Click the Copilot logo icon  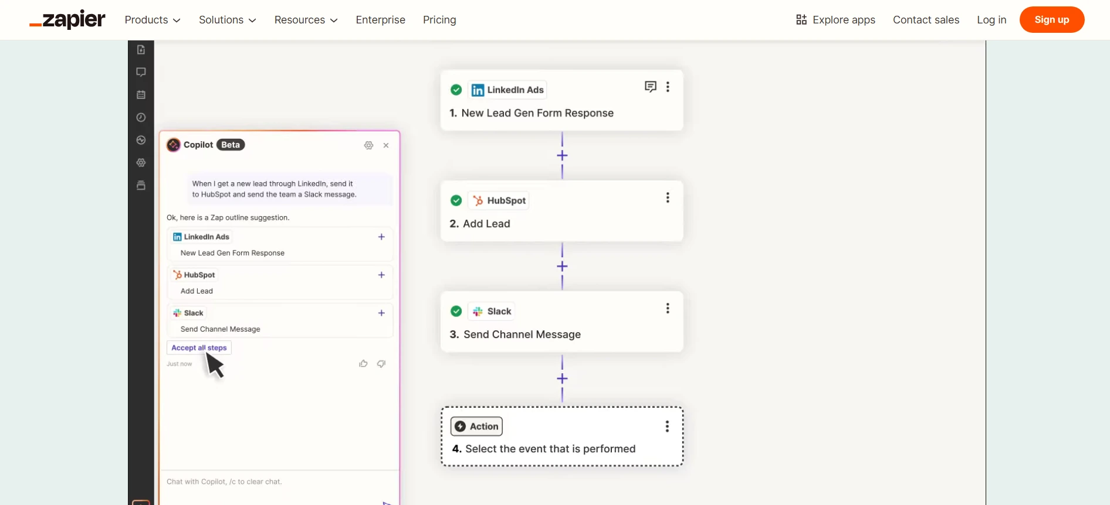pyautogui.click(x=174, y=145)
